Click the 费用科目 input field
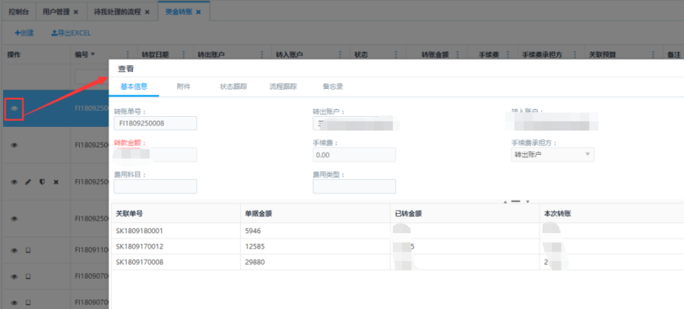This screenshot has width=684, height=309. 155,187
